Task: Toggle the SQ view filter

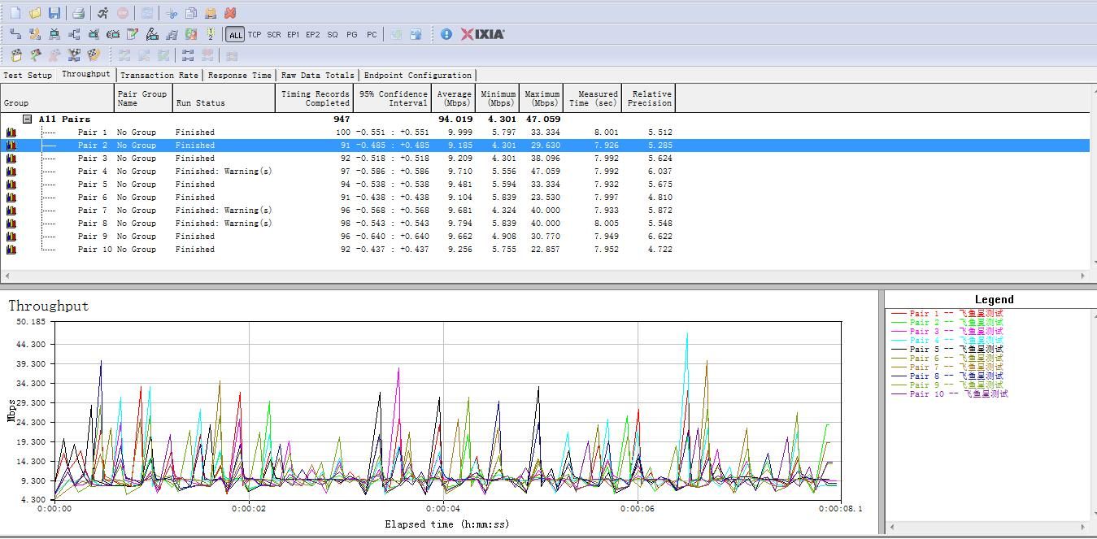Action: click(333, 34)
